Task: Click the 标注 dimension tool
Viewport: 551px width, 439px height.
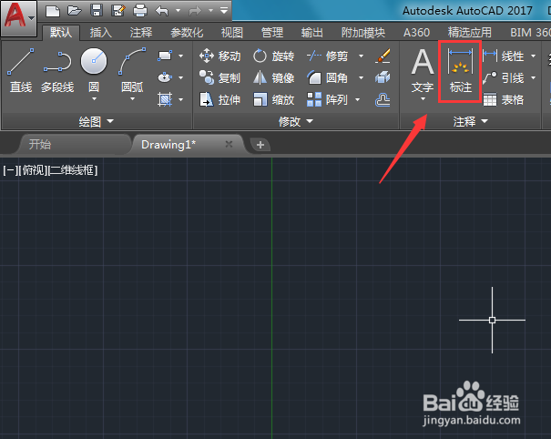Action: 460,71
